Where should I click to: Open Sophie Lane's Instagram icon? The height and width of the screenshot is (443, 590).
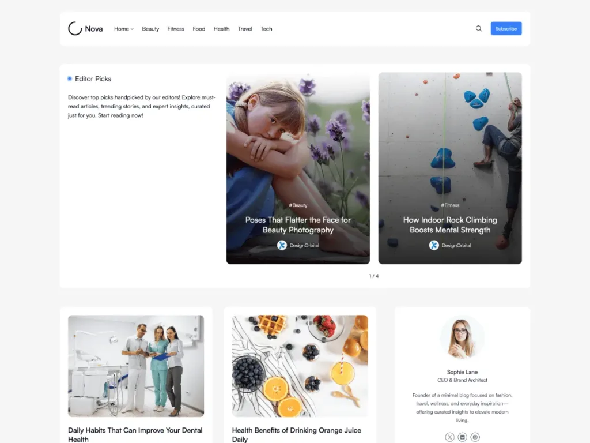click(475, 437)
